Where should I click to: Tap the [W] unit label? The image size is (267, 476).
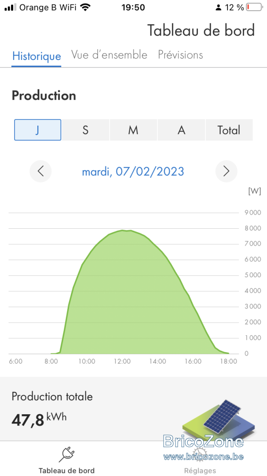coord(255,191)
